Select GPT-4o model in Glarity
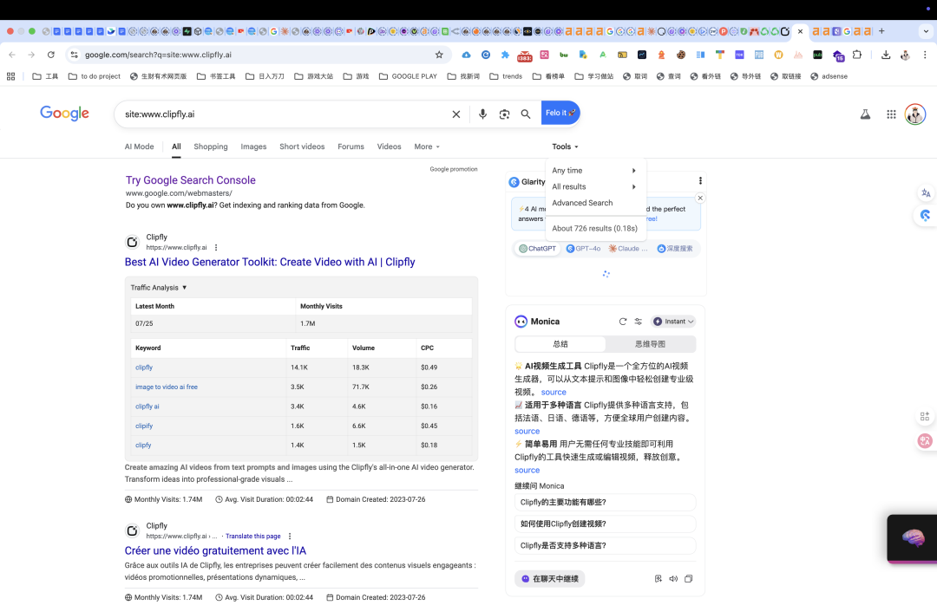The height and width of the screenshot is (605, 937). pos(583,249)
